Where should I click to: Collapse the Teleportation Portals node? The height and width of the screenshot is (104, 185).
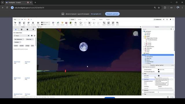point(144,38)
